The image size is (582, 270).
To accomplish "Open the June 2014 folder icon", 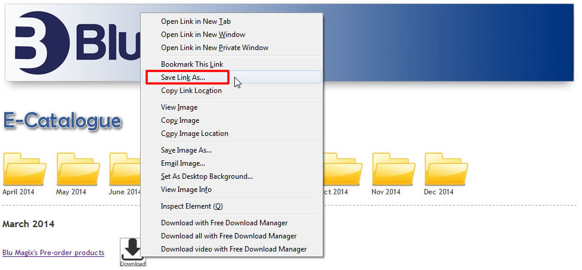I will click(125, 169).
